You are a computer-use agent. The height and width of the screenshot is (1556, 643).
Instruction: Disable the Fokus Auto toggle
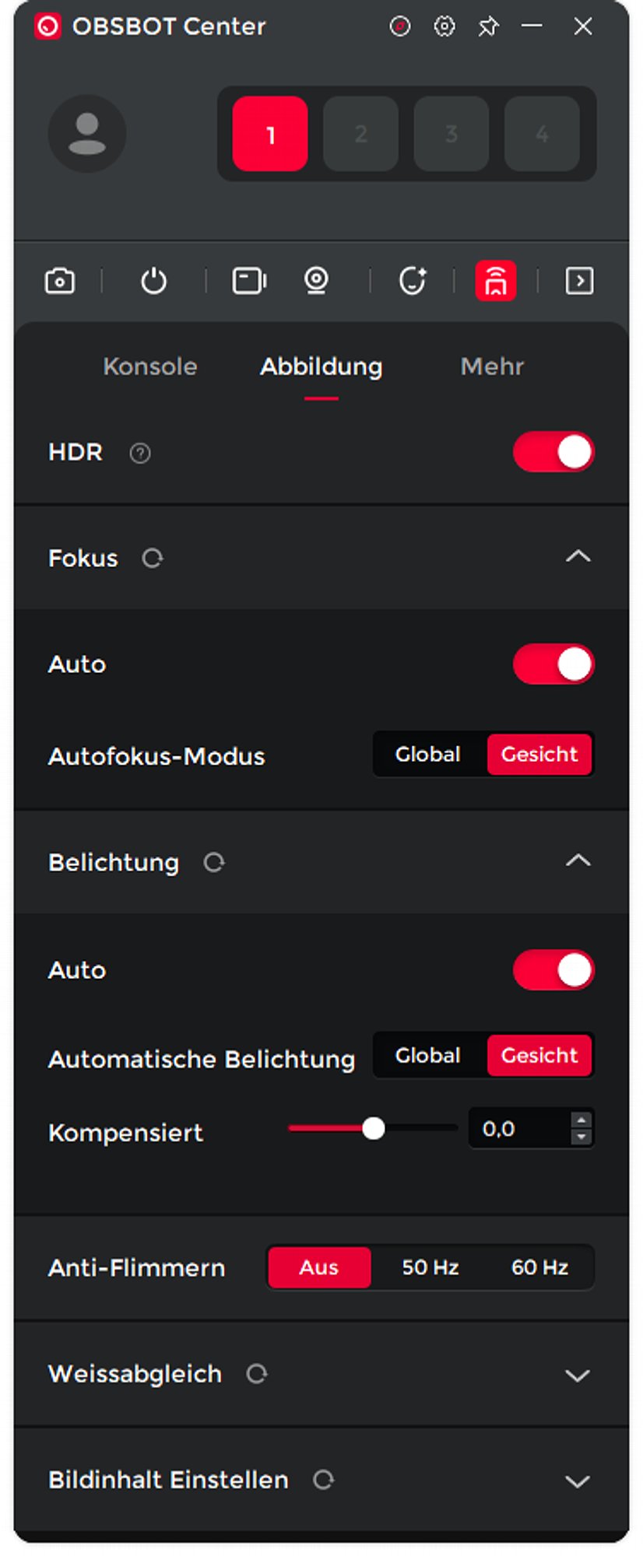tap(553, 664)
